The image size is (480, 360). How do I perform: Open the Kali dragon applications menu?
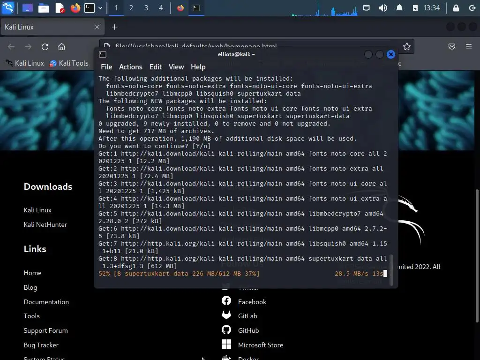click(x=7, y=7)
